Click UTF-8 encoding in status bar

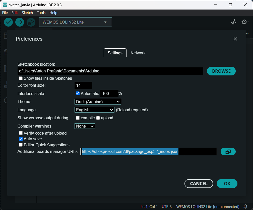[x=167, y=207]
